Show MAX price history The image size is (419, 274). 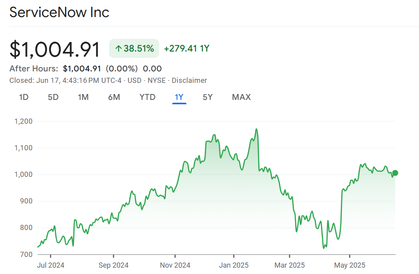coord(241,97)
